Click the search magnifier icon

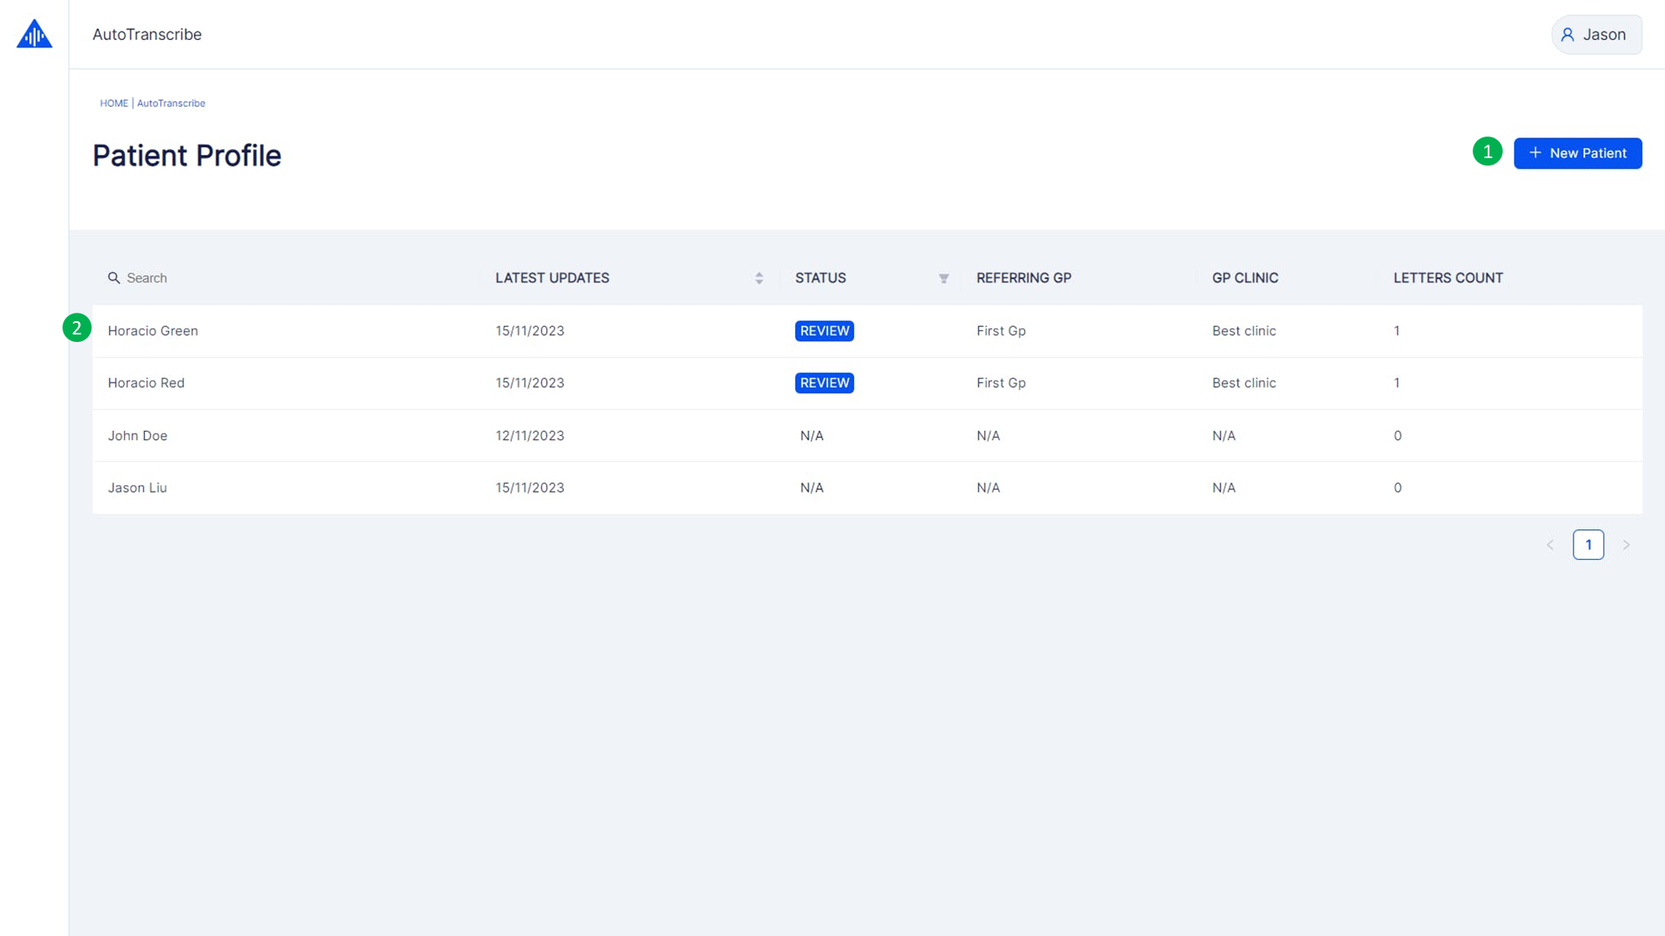[114, 278]
